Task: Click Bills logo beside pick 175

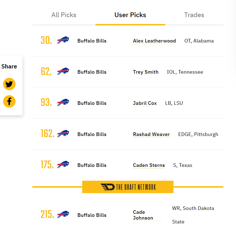Action: click(63, 165)
